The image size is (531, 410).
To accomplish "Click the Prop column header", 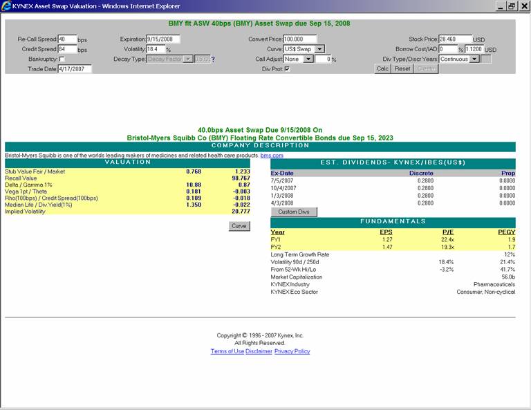I will (x=508, y=173).
